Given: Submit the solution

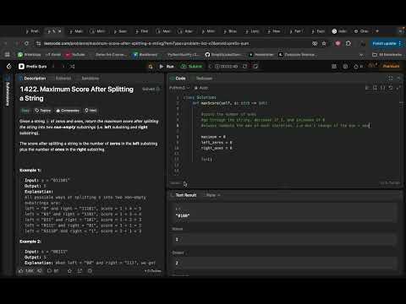Looking at the screenshot, I should pyautogui.click(x=192, y=67).
